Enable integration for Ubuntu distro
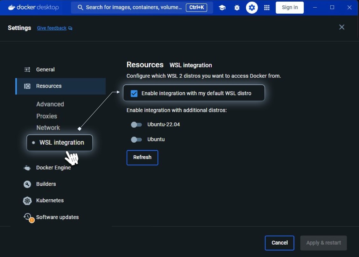The height and width of the screenshot is (257, 359). (136, 139)
